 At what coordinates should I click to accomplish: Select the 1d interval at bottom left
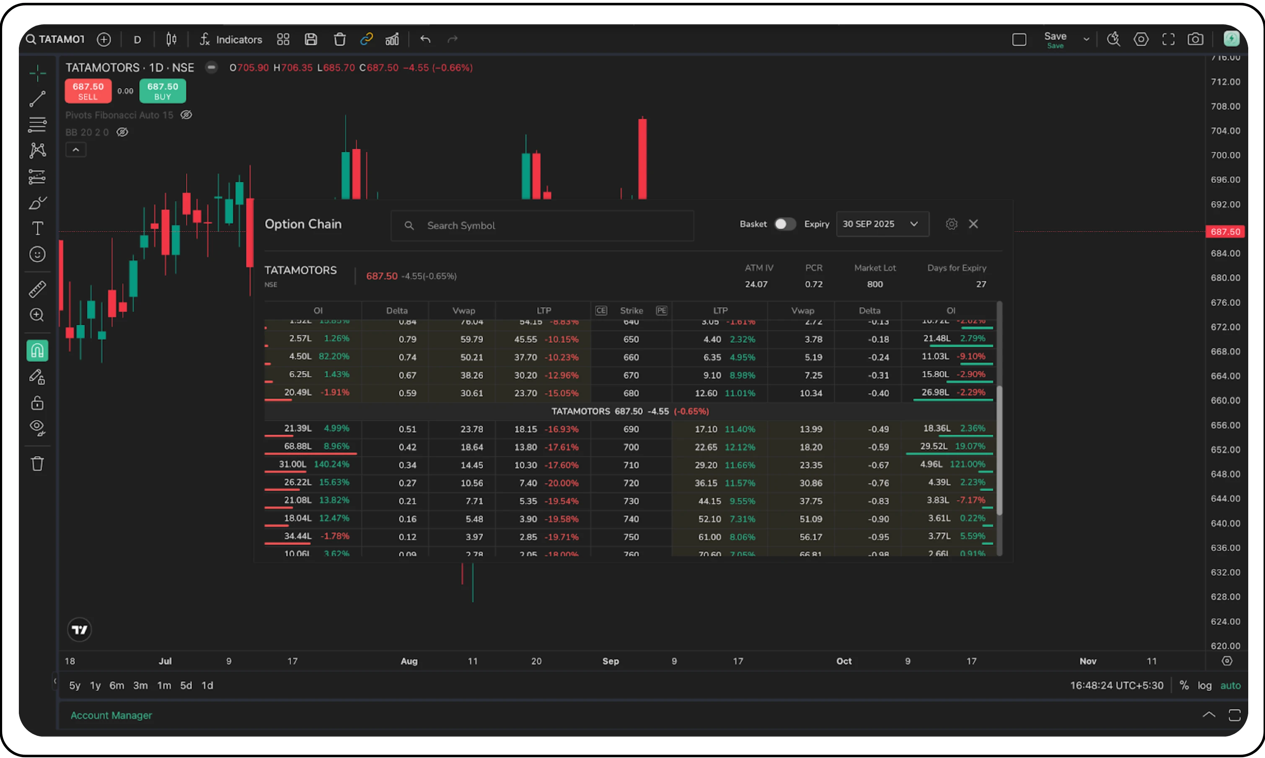[x=207, y=686]
